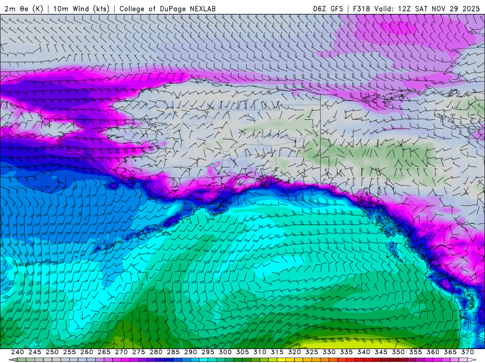Click the '2m θe (K)' title label
The image size is (485, 363).
24,9
